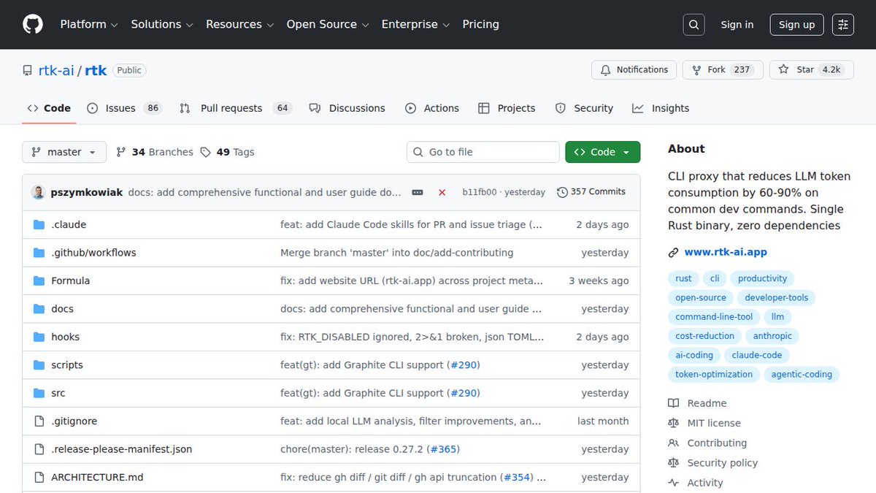Click the fork icon in Fork button
Image resolution: width=876 pixels, height=493 pixels.
click(x=696, y=70)
